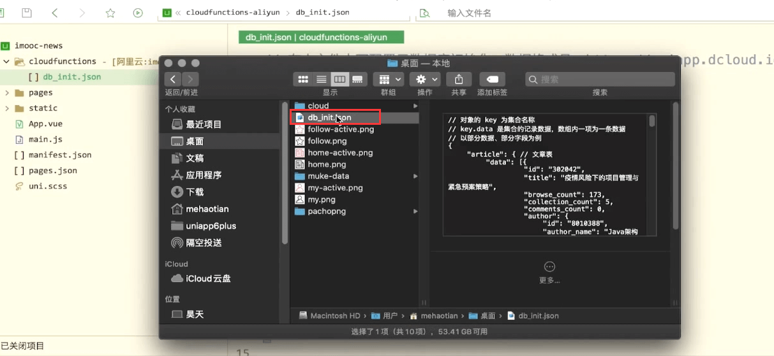Select follow.png in Finder list
This screenshot has width=774, height=356.
tap(327, 141)
